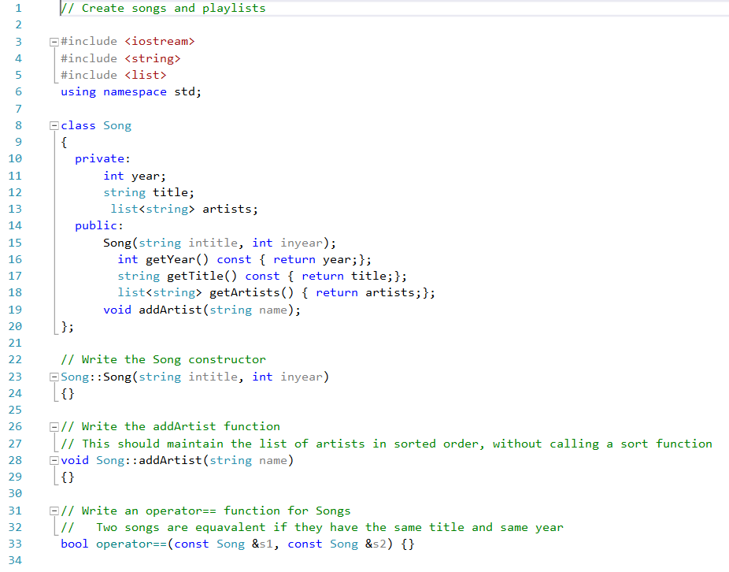
Task: Collapse the Song class definition
Action: click(x=54, y=124)
